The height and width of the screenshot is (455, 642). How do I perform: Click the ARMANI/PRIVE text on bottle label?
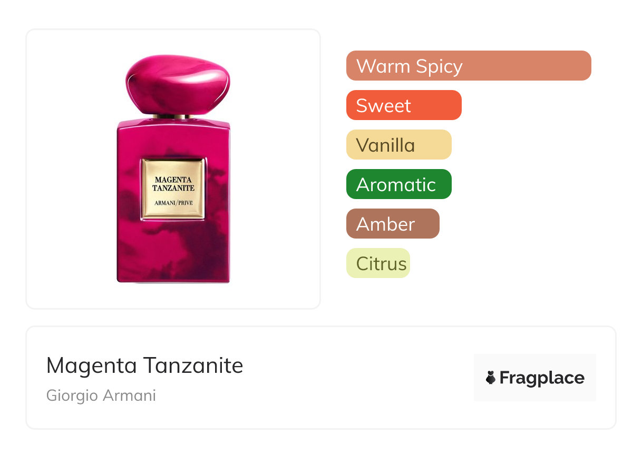coord(173,203)
